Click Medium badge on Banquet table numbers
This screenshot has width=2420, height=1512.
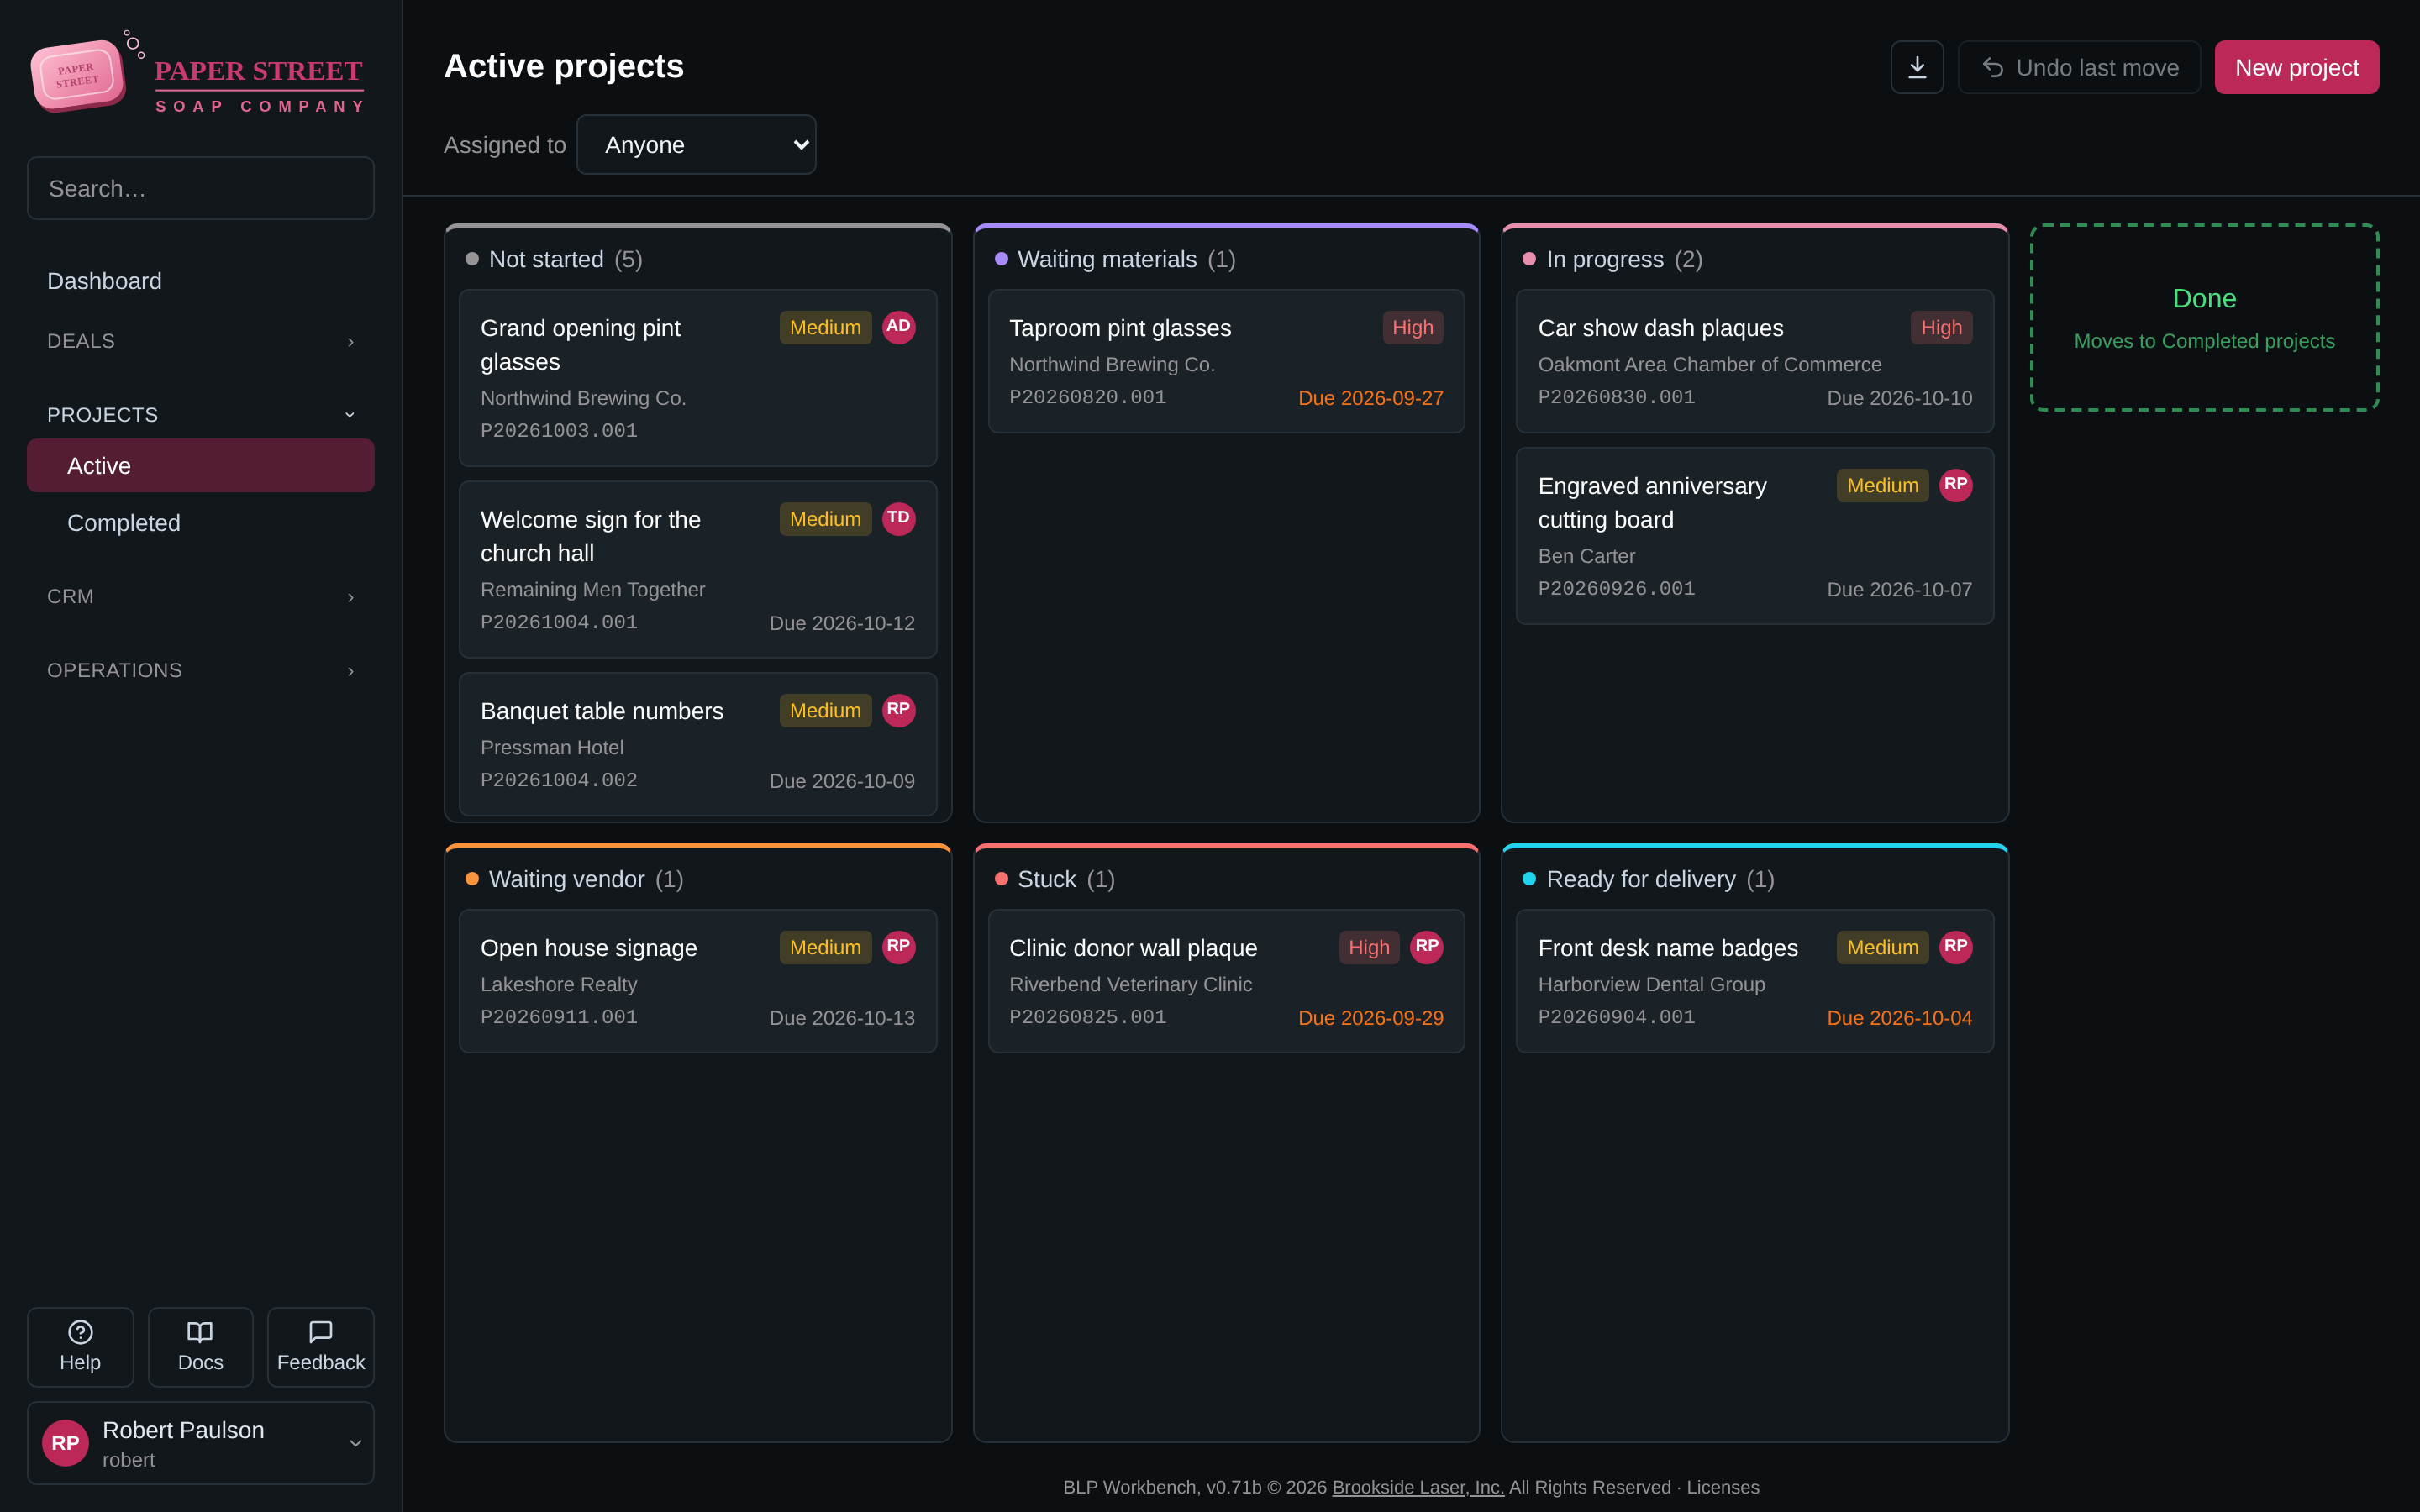click(825, 710)
